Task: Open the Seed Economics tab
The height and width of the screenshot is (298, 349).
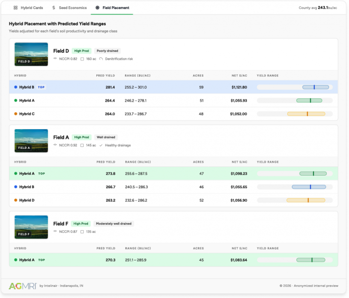Action: point(68,8)
